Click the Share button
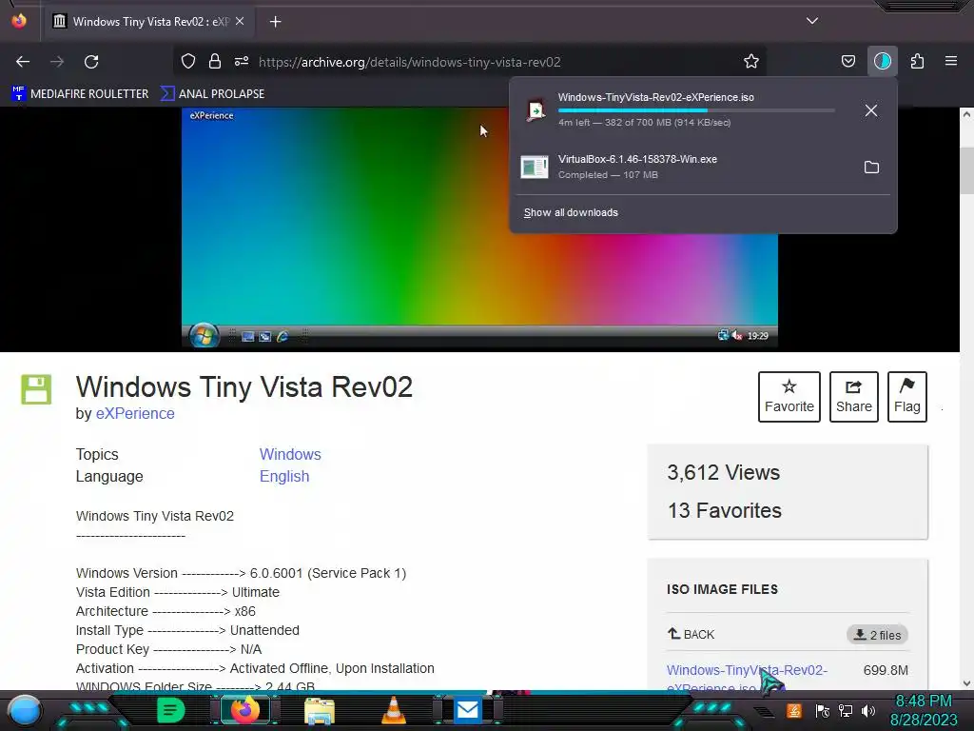Screen dimensions: 974x731 (853, 397)
